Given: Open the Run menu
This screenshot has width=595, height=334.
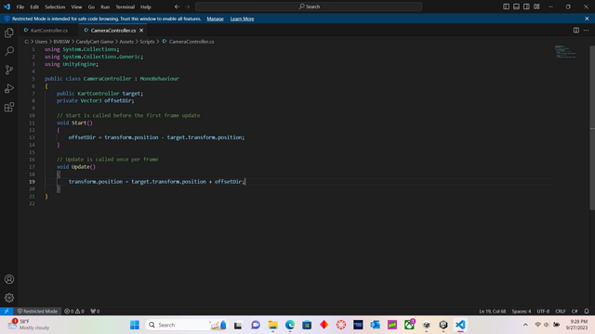Looking at the screenshot, I should tap(105, 6).
